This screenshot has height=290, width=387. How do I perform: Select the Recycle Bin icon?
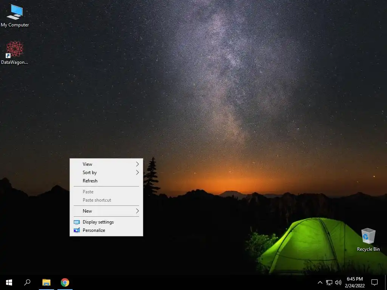tap(368, 240)
